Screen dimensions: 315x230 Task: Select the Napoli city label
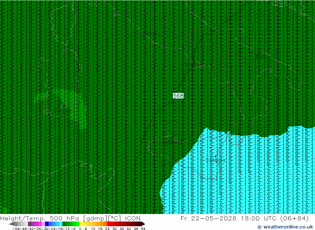(x=194, y=64)
